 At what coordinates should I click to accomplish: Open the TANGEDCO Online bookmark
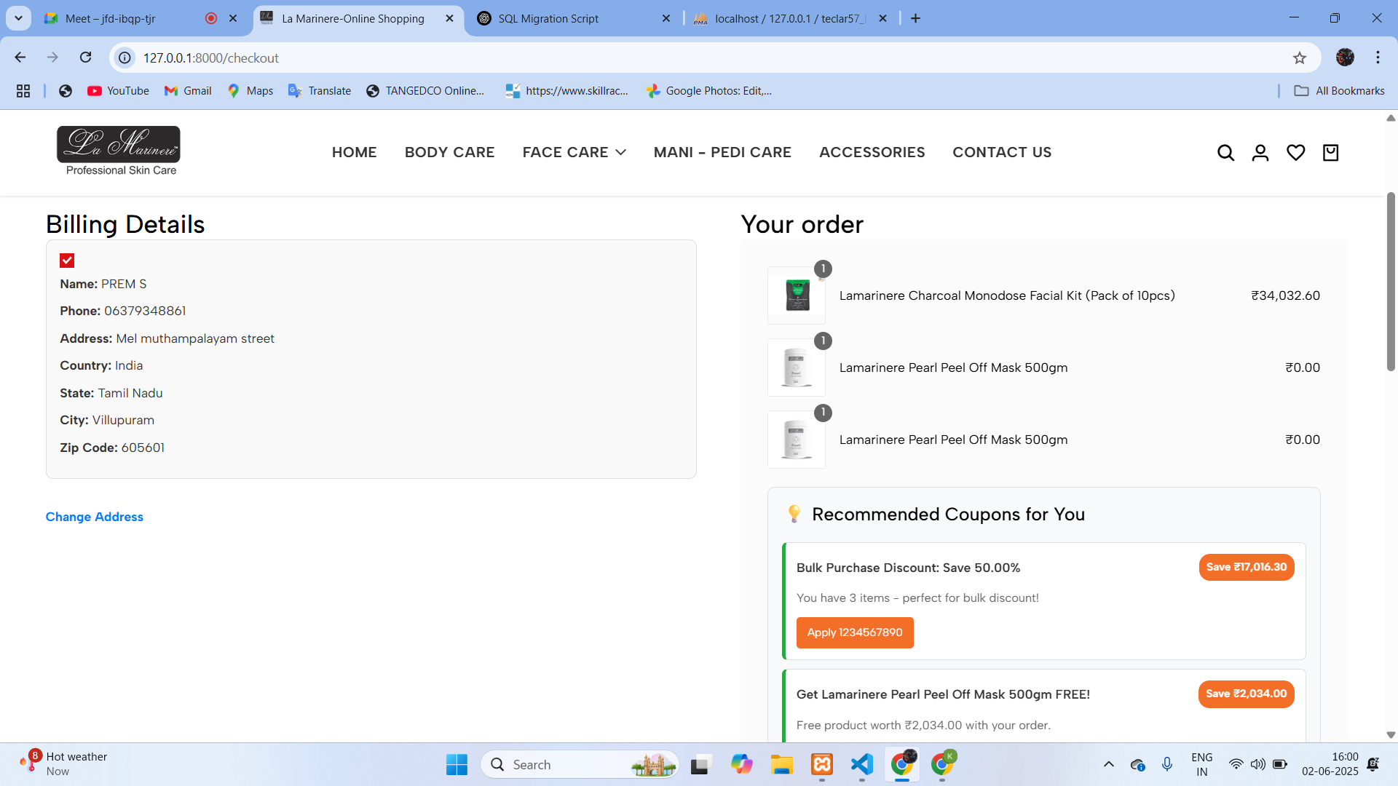click(424, 91)
